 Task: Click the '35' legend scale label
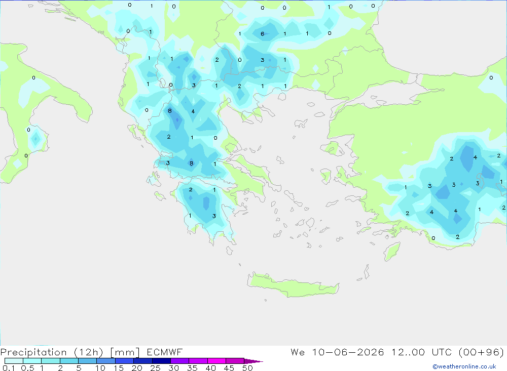[x=192, y=368]
